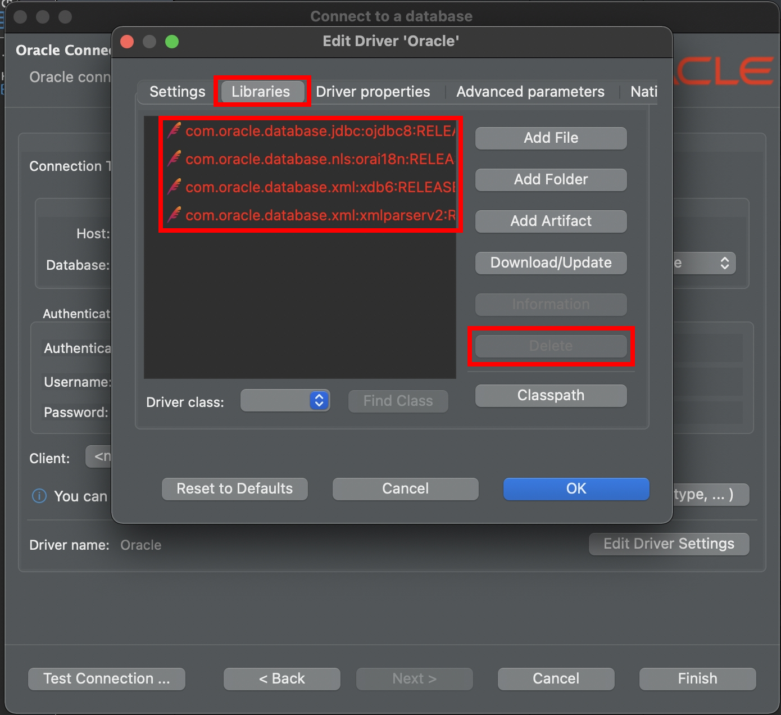Screen dimensions: 781x715
Task: Open the partially visible Native tab
Action: (x=643, y=92)
